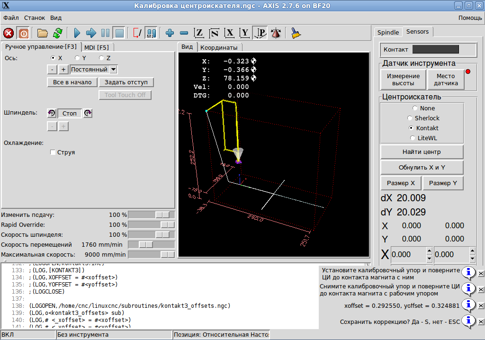
Task: Open the Станок menu
Action: click(x=35, y=18)
